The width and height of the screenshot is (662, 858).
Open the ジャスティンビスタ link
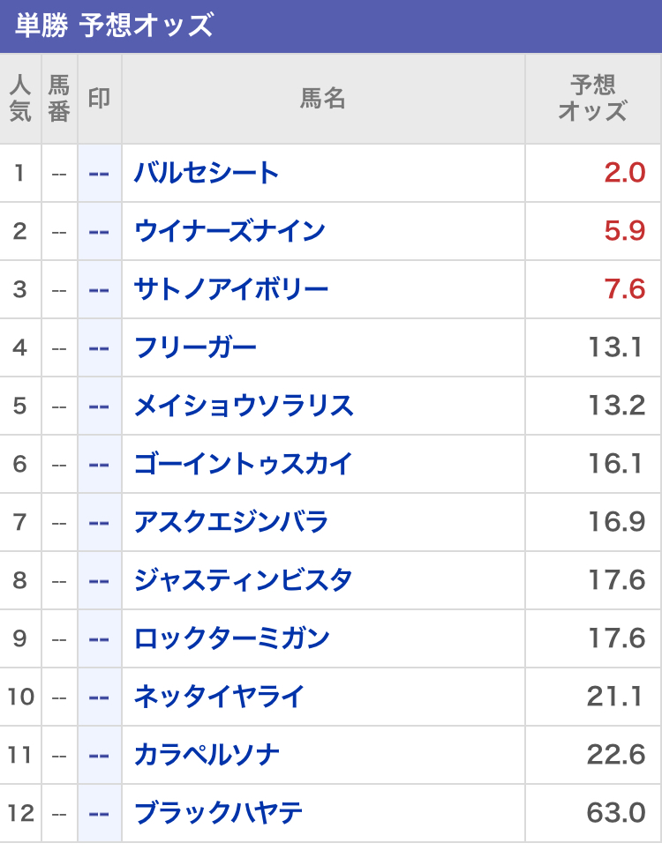243,580
